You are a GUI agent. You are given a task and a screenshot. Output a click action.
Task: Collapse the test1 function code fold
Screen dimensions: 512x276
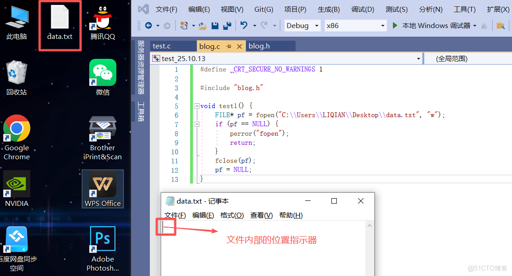(196, 105)
